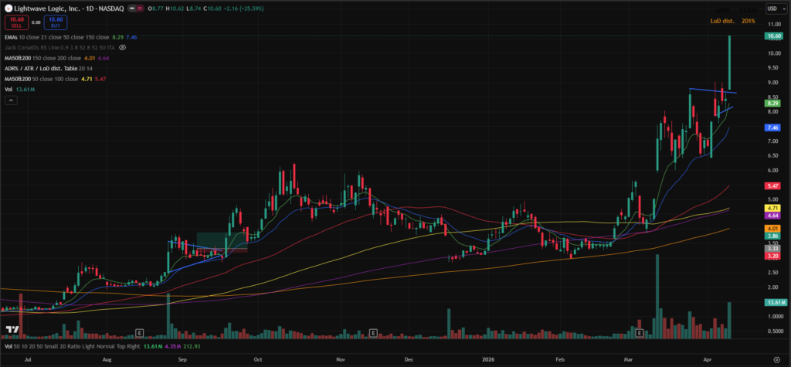Select the ADR% / ATR / LoD dist. Table legend

click(x=46, y=68)
